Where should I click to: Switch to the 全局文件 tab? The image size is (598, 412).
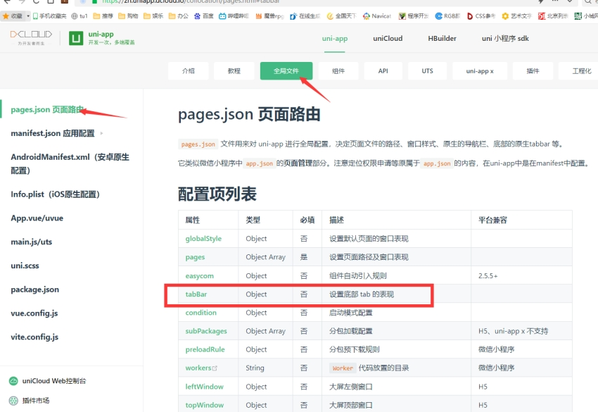[x=286, y=71]
